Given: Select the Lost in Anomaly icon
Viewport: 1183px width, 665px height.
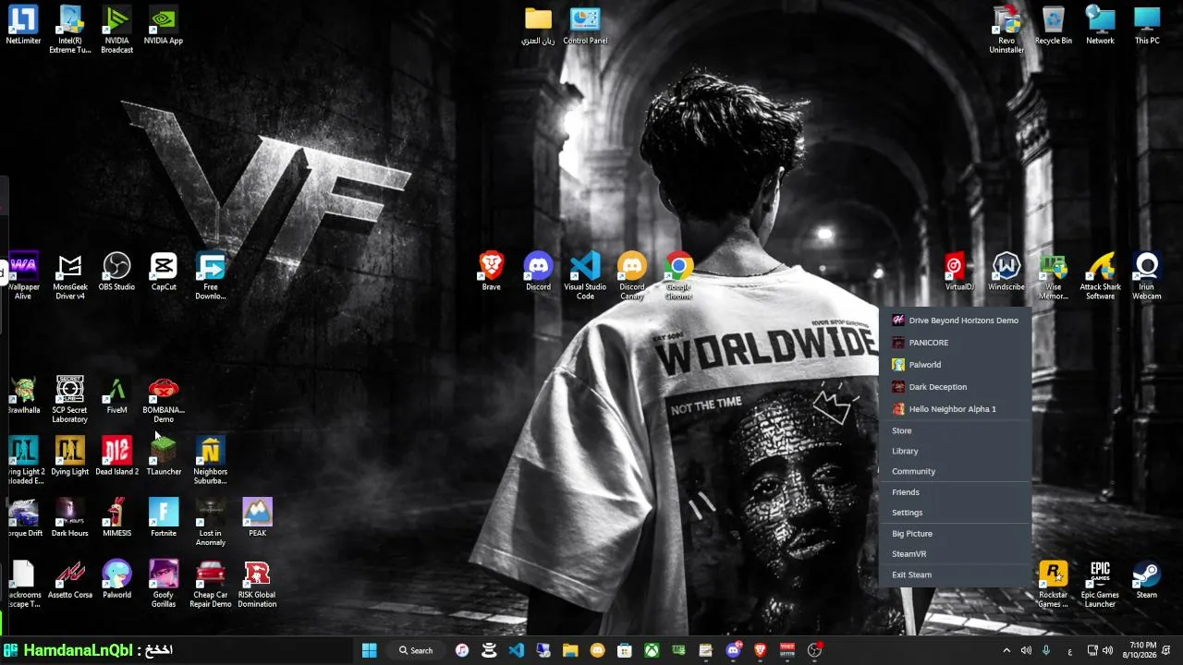Looking at the screenshot, I should [211, 522].
